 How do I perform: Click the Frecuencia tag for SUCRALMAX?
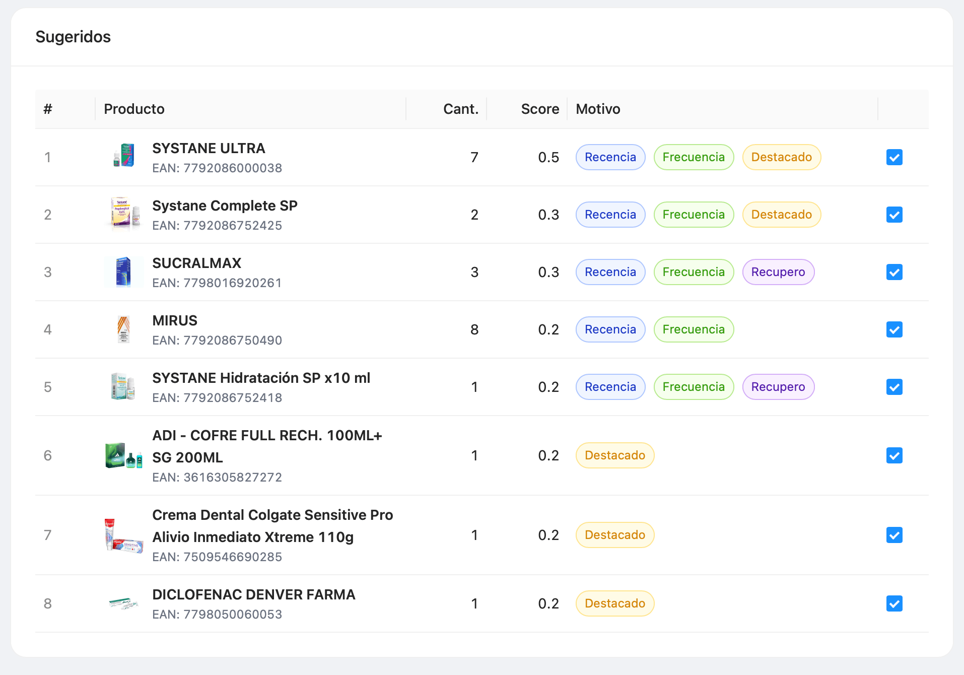point(694,272)
